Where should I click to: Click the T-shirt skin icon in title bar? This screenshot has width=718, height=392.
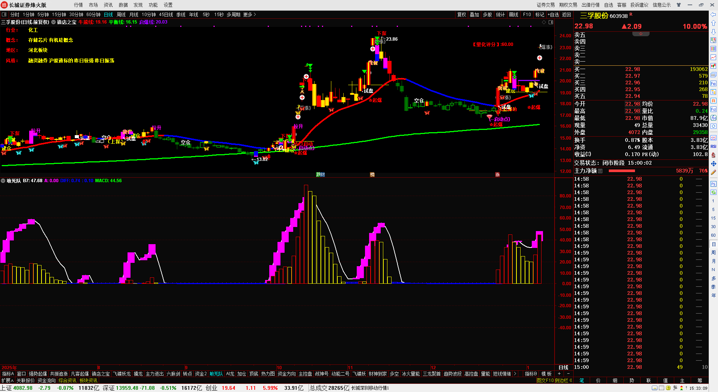679,5
